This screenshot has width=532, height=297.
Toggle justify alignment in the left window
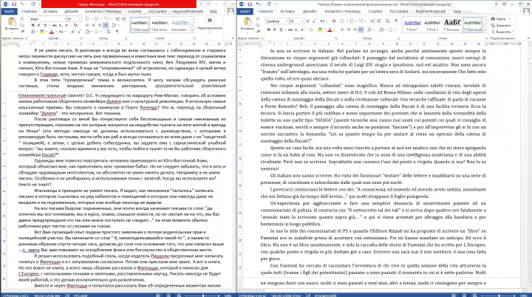[106, 25]
